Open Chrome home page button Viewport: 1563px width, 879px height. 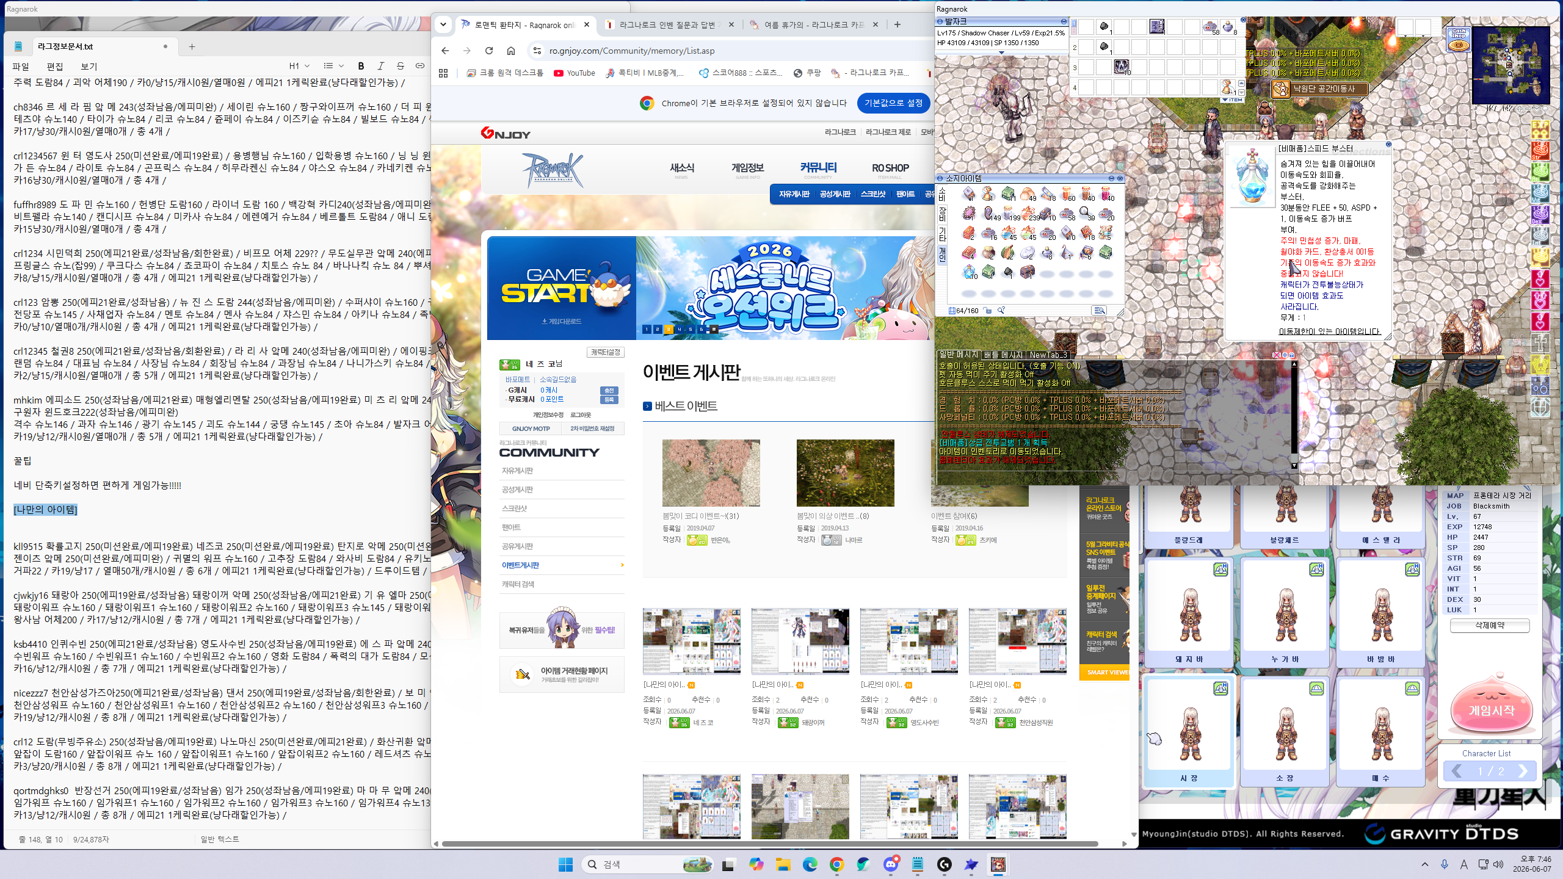(511, 51)
